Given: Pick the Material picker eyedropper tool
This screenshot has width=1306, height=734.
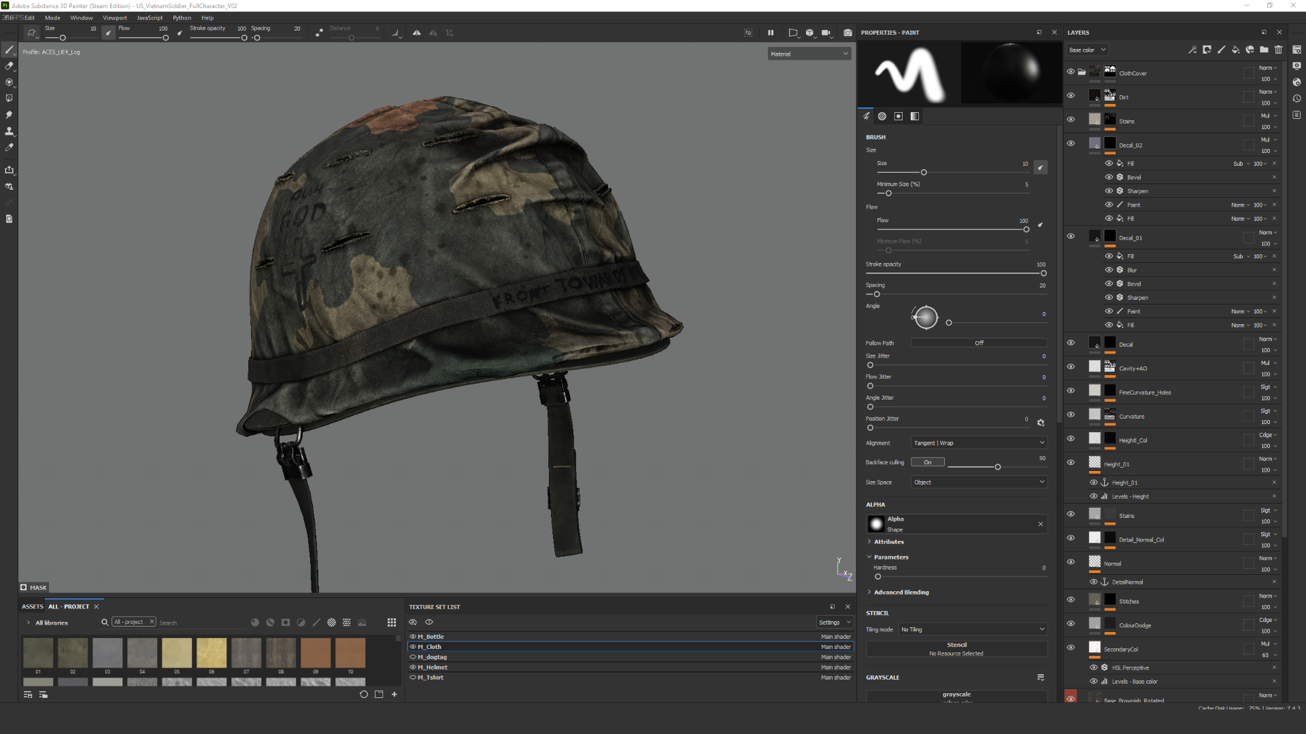Looking at the screenshot, I should [9, 147].
